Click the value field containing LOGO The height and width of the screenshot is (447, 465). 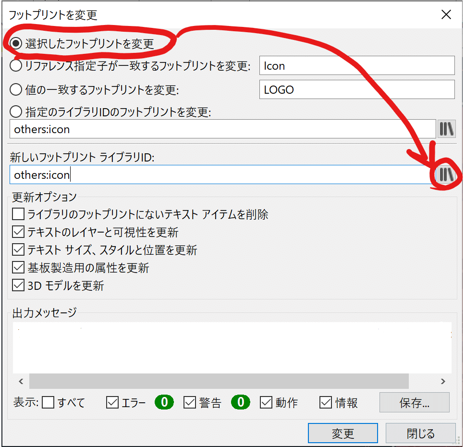[x=357, y=89]
